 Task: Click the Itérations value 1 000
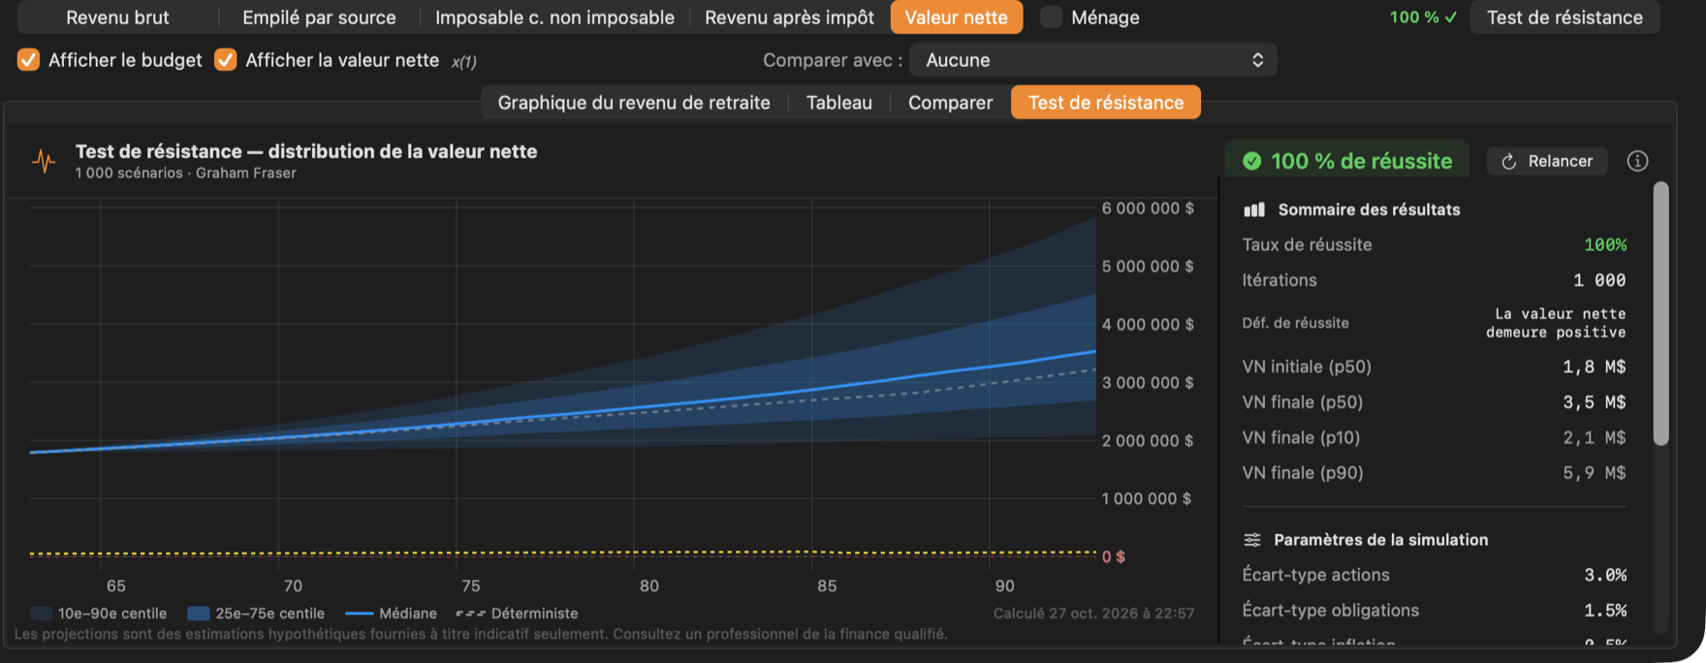[1599, 280]
